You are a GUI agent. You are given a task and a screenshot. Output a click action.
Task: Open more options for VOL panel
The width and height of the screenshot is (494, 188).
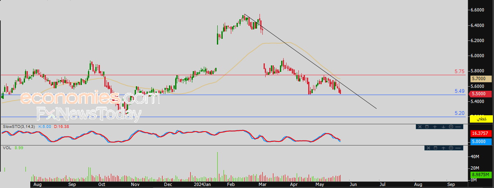[x=458, y=148]
